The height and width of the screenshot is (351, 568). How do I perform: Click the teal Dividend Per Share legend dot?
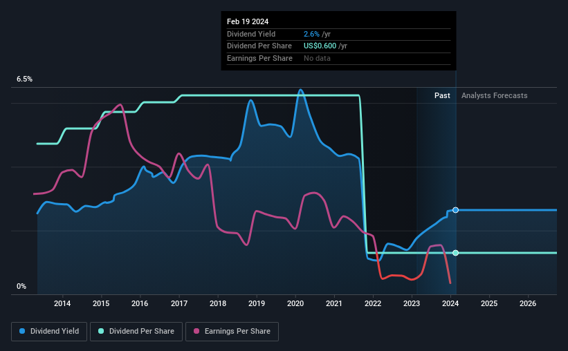tap(101, 331)
